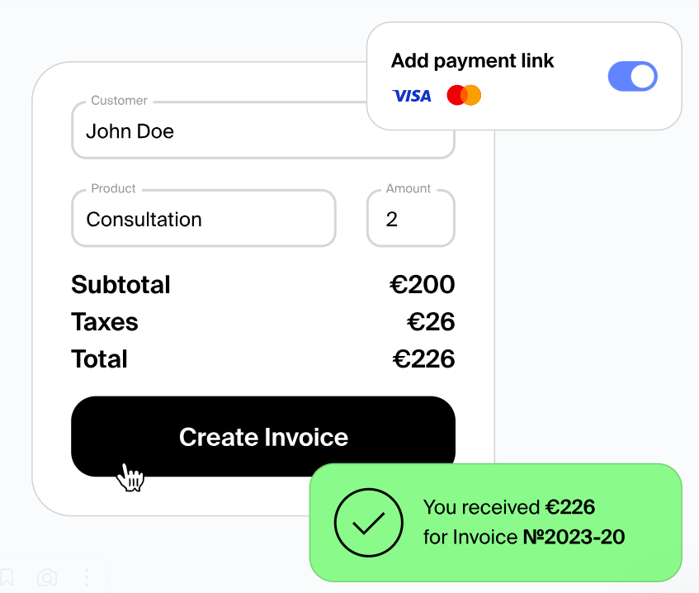Click invoice number №2023-20

(x=574, y=538)
